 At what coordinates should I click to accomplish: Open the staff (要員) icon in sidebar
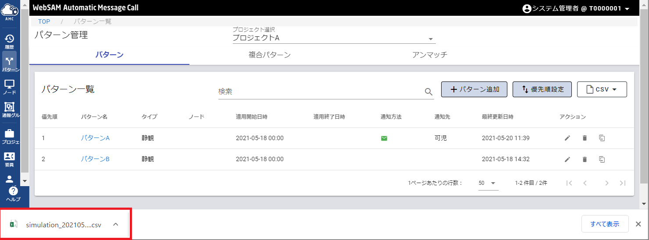9,158
